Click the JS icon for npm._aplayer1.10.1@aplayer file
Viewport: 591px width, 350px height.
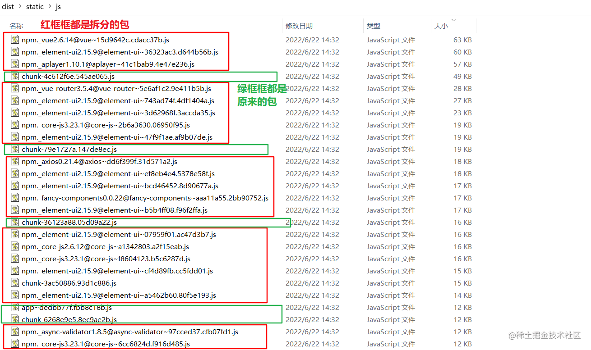[x=15, y=64]
